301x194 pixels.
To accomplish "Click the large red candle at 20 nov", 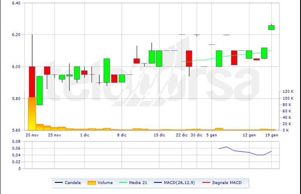I will point(32,82).
